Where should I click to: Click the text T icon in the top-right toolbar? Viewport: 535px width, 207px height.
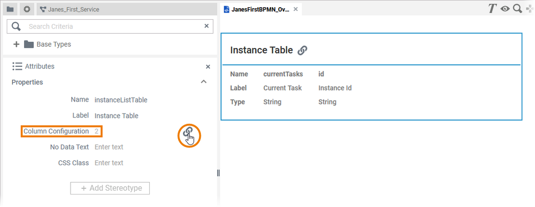pyautogui.click(x=492, y=8)
